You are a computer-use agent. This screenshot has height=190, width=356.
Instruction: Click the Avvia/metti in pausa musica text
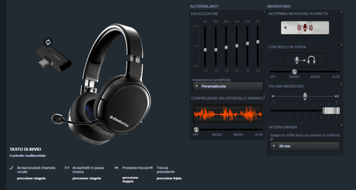(x=88, y=170)
